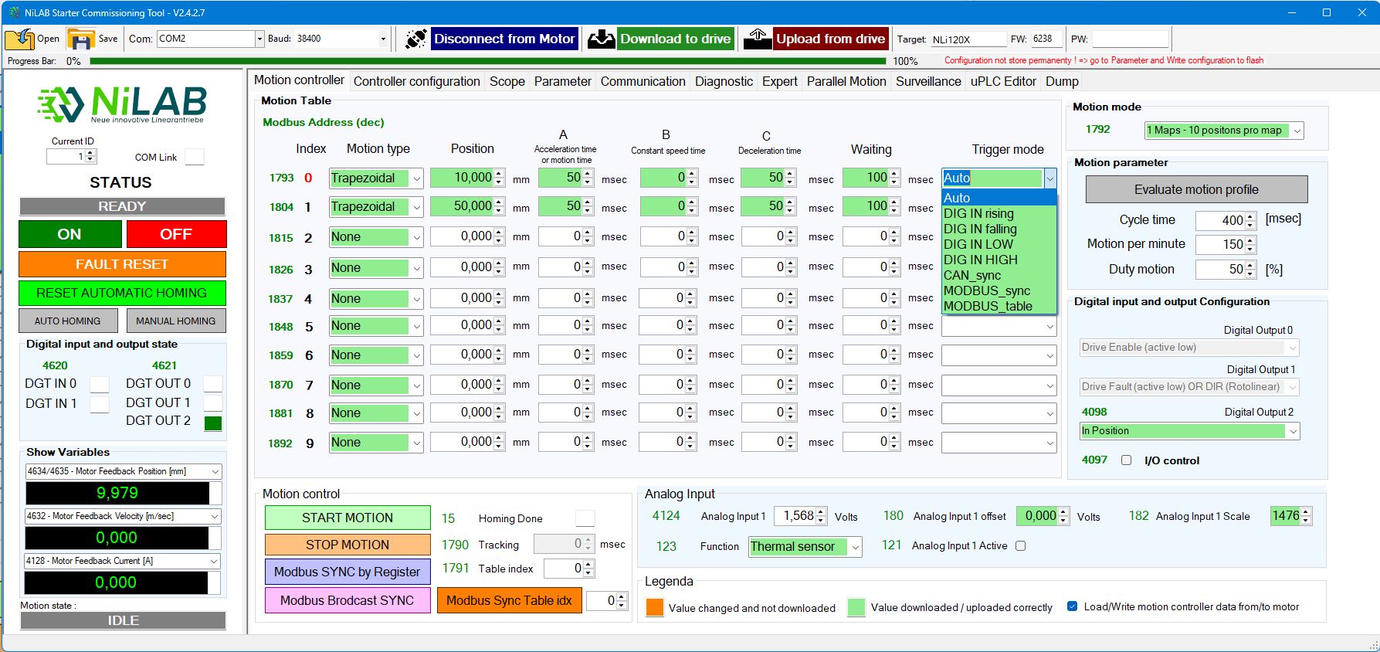
Task: Open the Thermal sensor function dropdown
Action: [x=855, y=547]
